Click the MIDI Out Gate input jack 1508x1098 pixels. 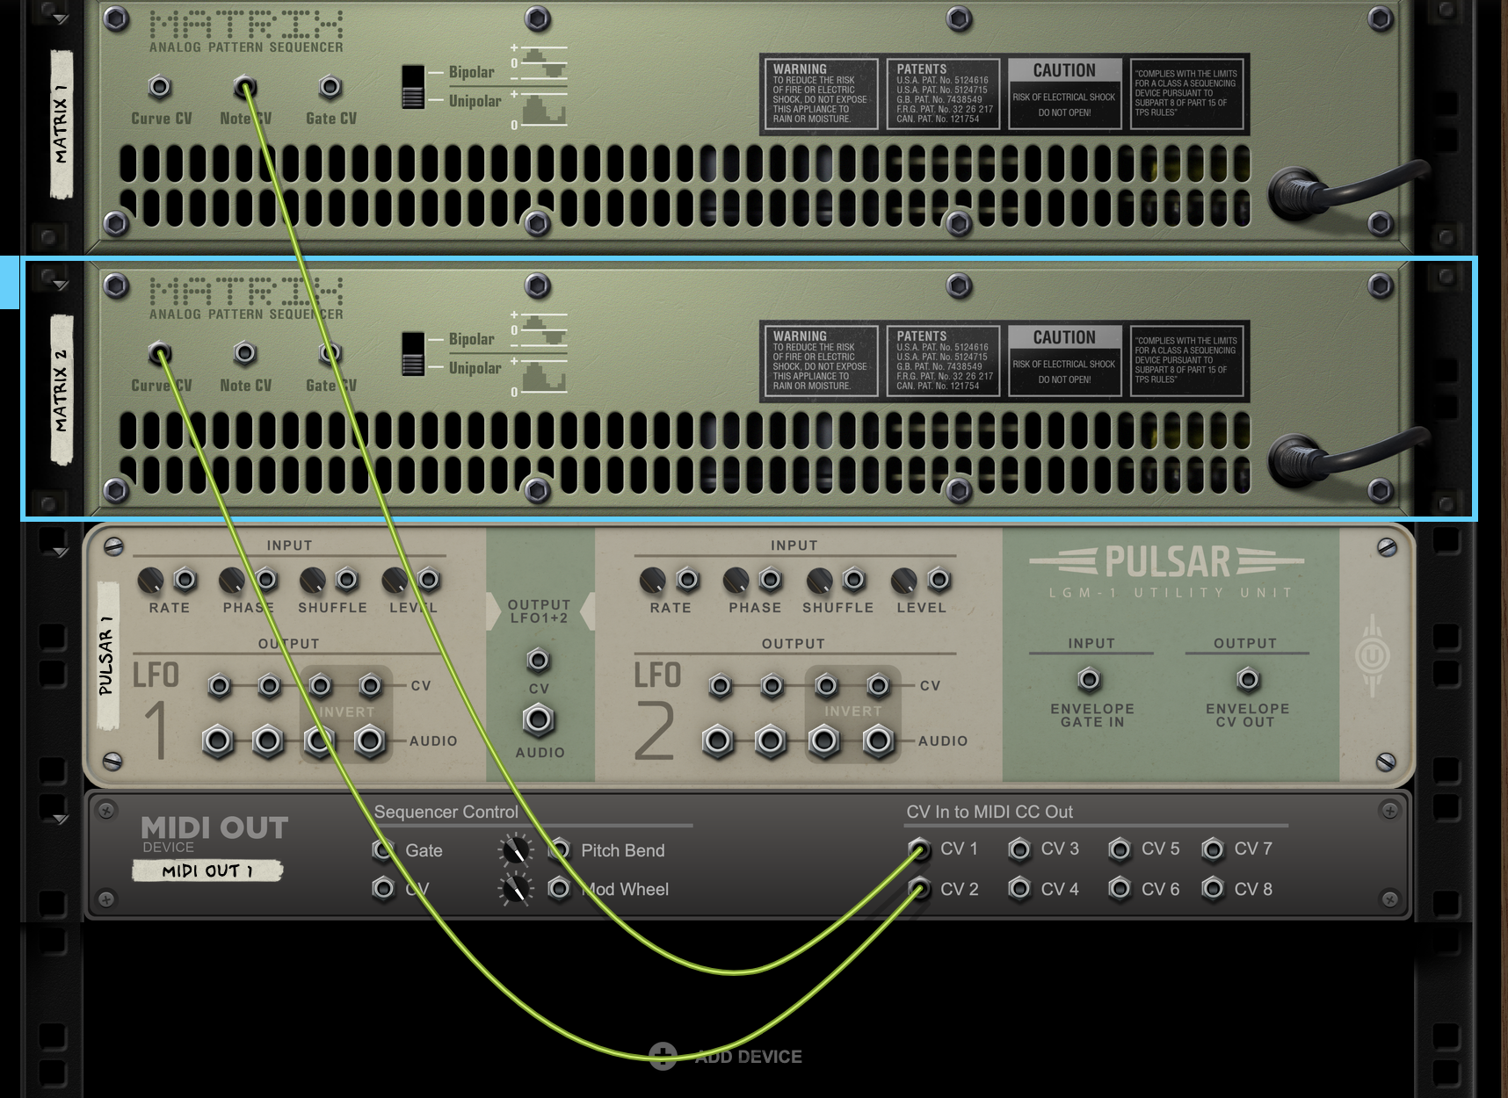point(383,849)
